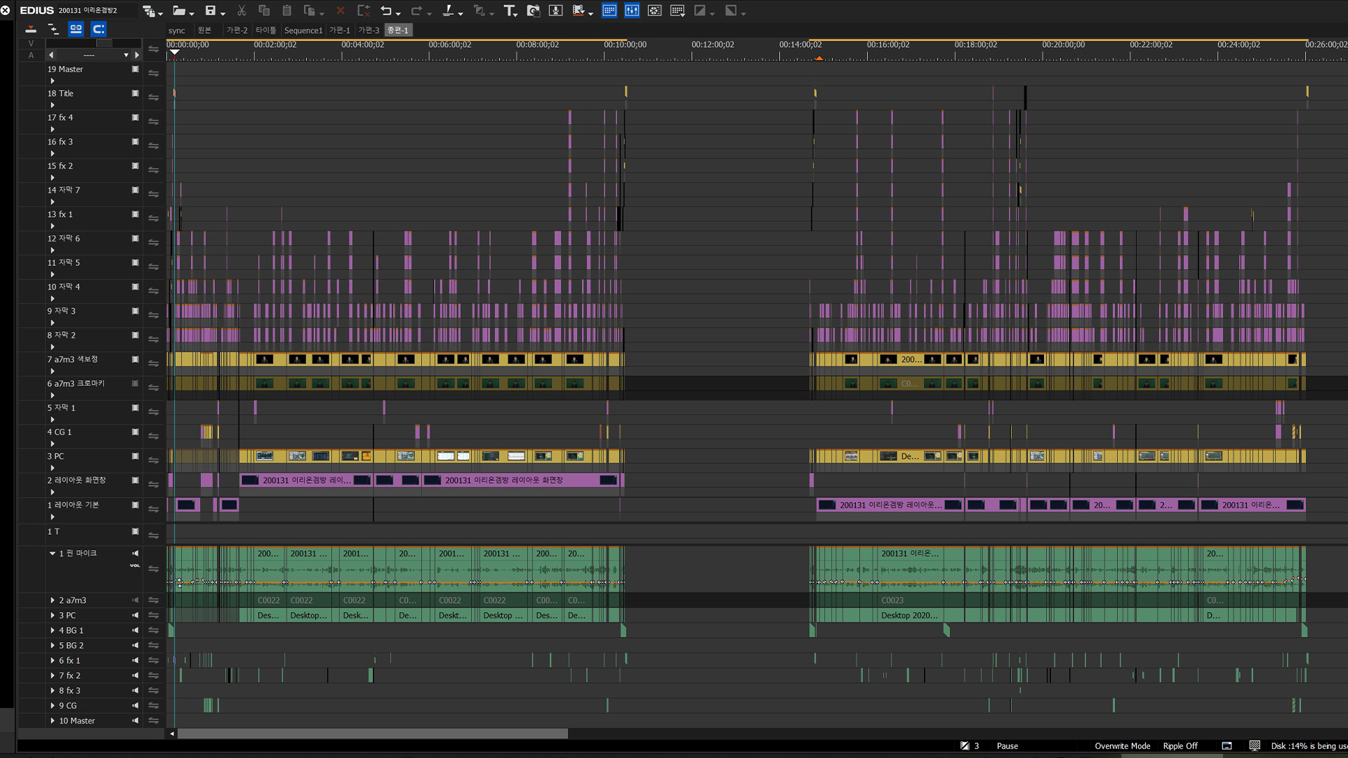Click Overwrite Mode in status bar
The height and width of the screenshot is (758, 1348).
[1122, 746]
